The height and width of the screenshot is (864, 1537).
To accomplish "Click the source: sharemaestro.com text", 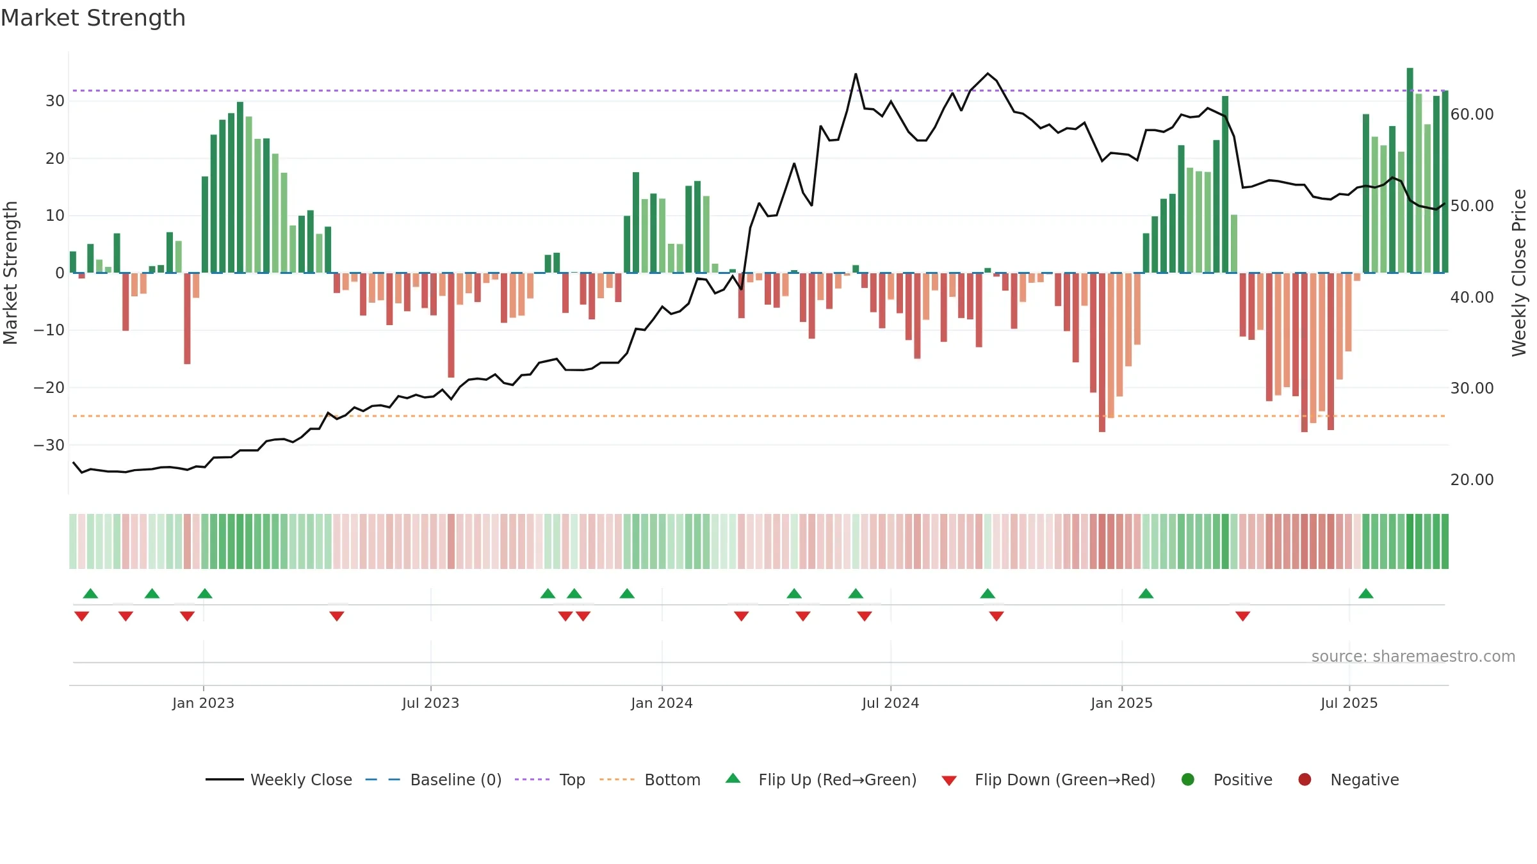I will click(x=1413, y=656).
